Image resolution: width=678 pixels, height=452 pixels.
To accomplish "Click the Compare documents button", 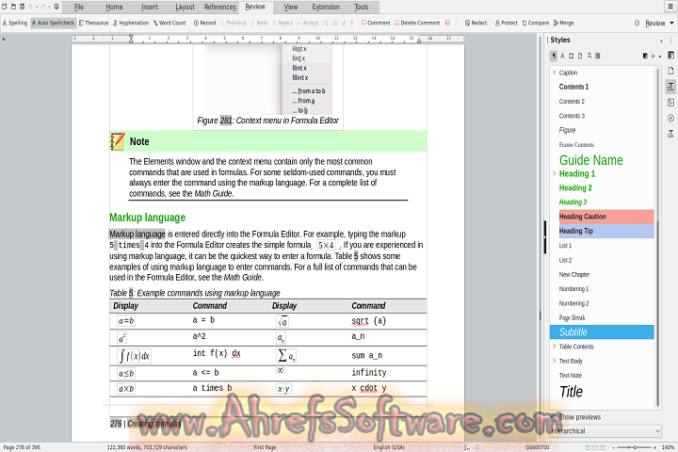I will tap(535, 22).
